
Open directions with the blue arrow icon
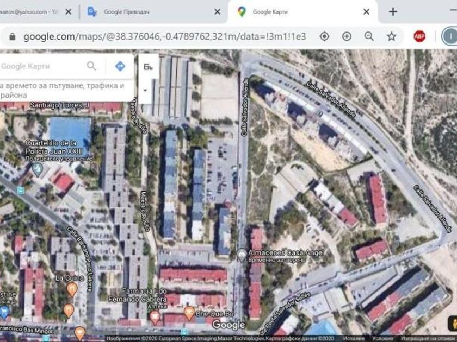(x=120, y=66)
